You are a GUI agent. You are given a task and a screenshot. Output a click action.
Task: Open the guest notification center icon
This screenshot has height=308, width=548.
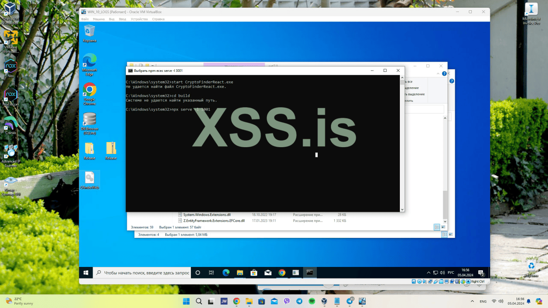(481, 272)
